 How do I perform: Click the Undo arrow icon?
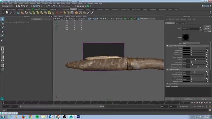click(x=24, y=6)
